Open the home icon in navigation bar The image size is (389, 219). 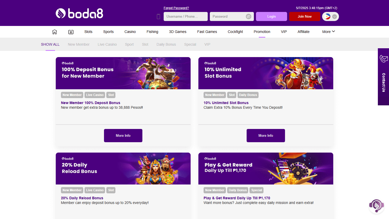click(x=54, y=32)
